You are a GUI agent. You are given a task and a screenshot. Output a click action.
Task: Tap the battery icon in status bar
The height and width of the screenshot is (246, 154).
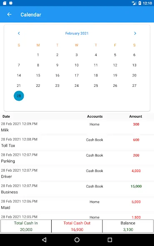click(140, 3)
